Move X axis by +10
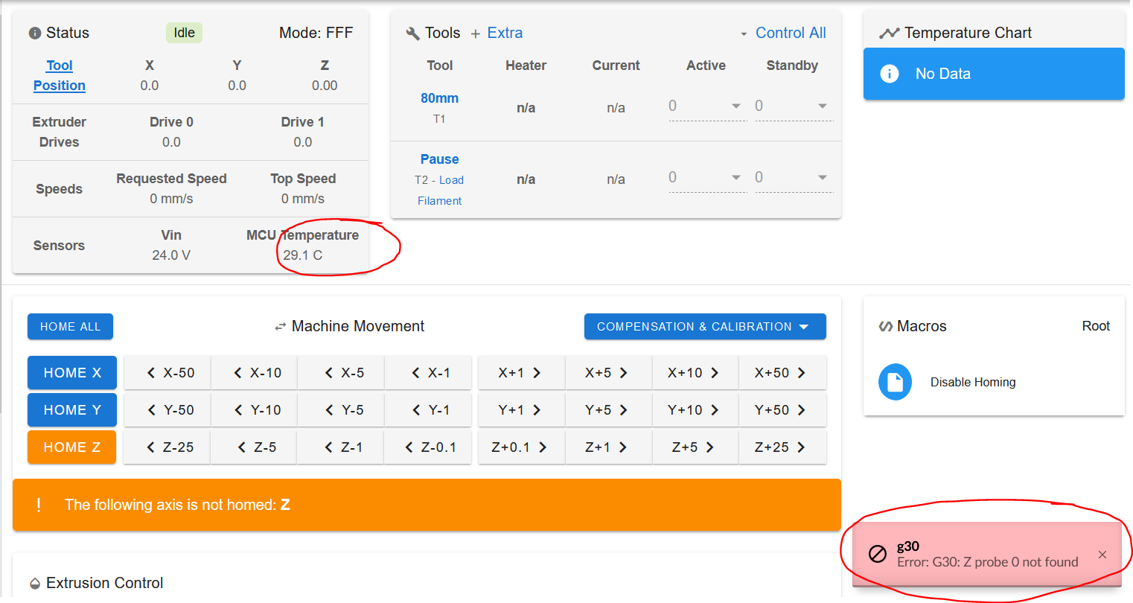 pos(695,373)
